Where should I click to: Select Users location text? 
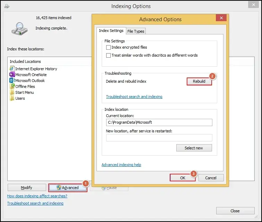20,98
